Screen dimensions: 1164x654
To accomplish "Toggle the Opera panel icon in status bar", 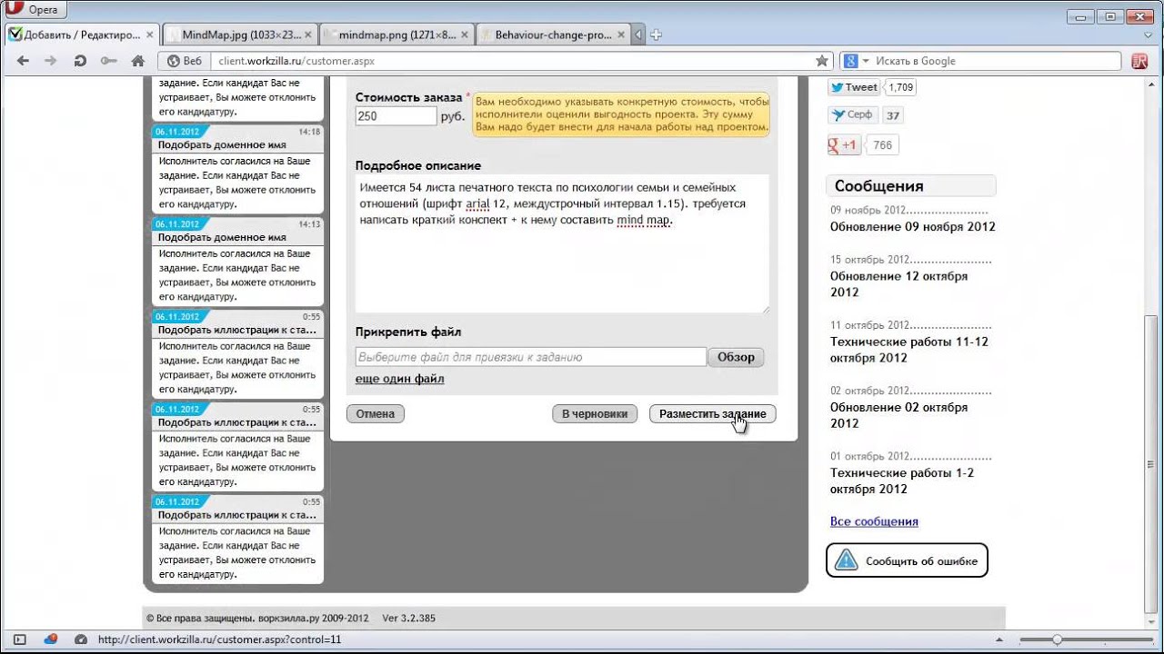I will click(20, 639).
